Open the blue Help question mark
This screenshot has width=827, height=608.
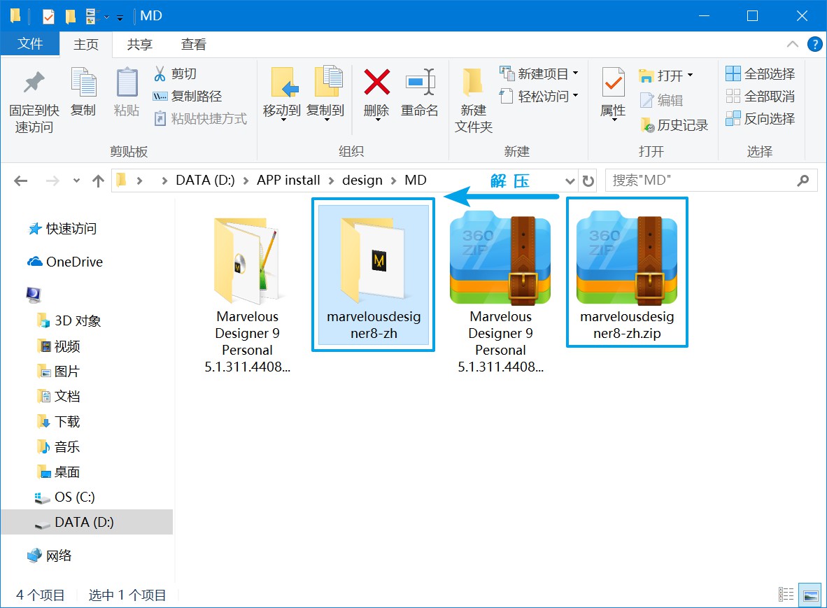(815, 44)
